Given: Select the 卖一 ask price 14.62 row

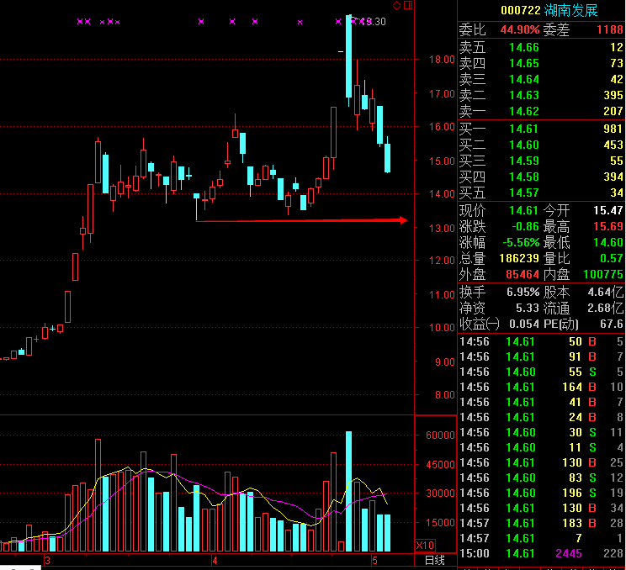Looking at the screenshot, I should [x=540, y=111].
